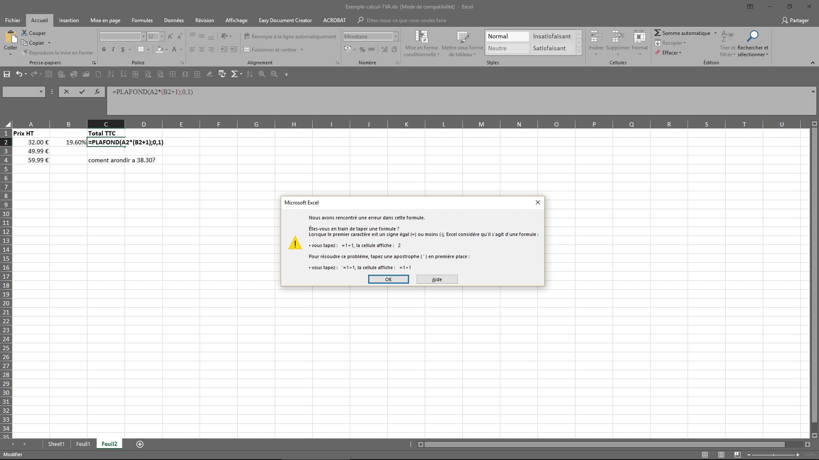Click the Coller paste icon
819x460 pixels.
pyautogui.click(x=10, y=37)
